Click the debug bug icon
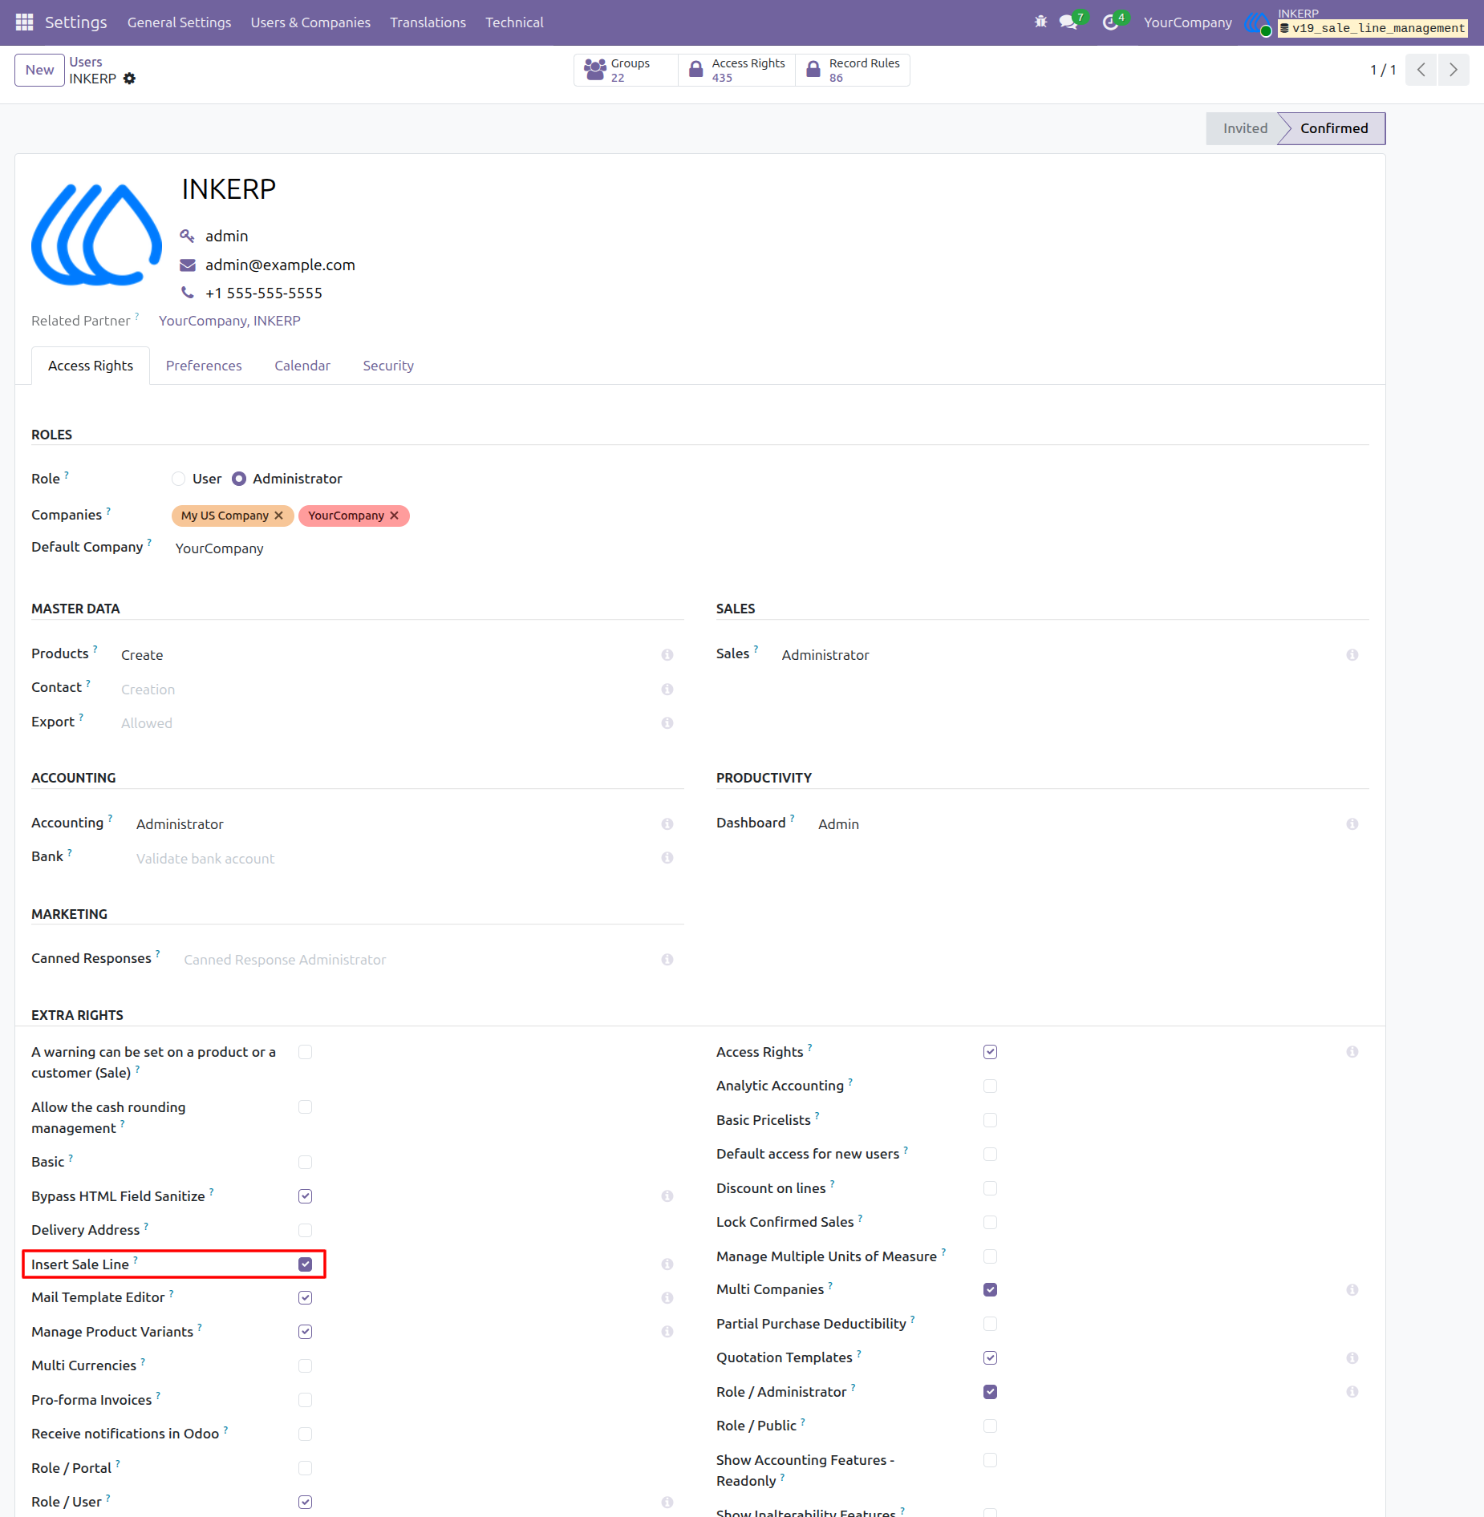Viewport: 1484px width, 1517px height. pyautogui.click(x=1041, y=22)
